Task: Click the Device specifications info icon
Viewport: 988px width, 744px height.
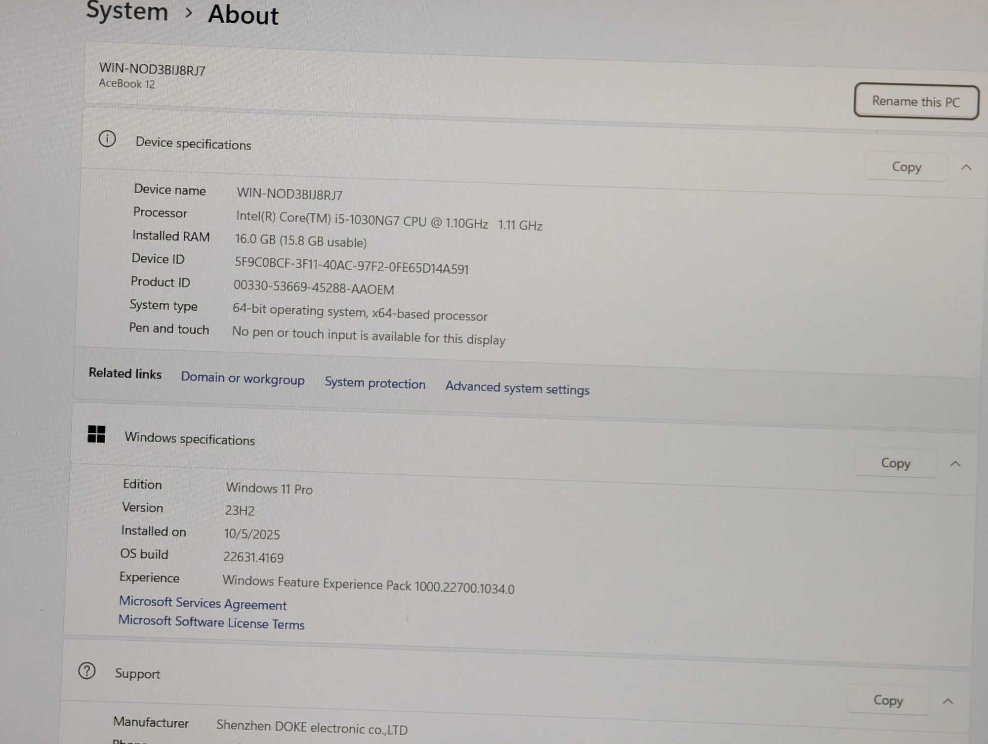Action: pyautogui.click(x=107, y=139)
